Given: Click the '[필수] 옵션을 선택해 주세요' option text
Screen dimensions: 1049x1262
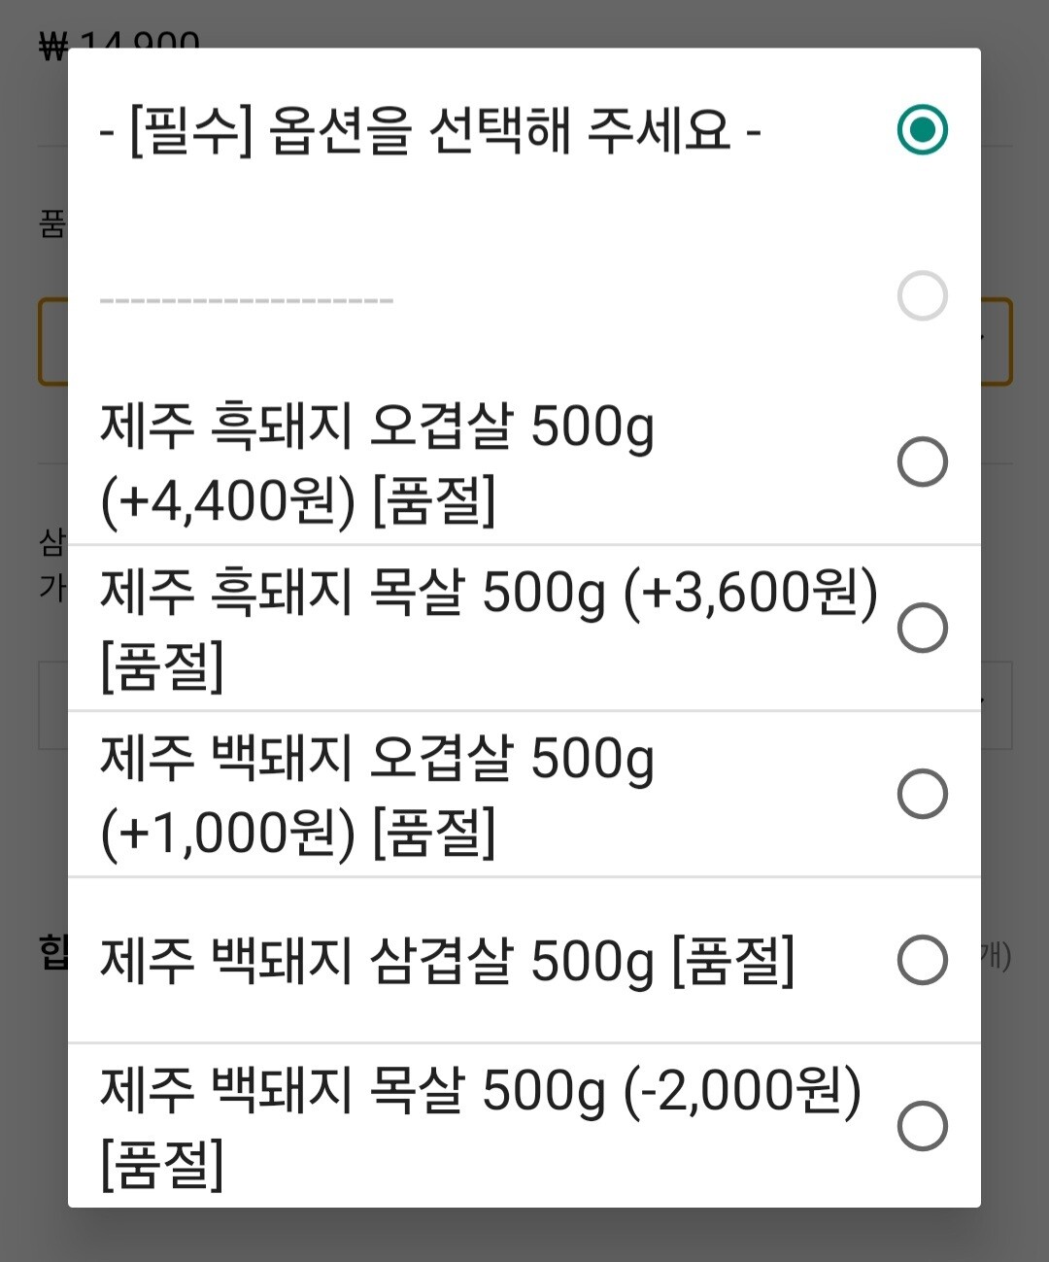Looking at the screenshot, I should tap(430, 130).
